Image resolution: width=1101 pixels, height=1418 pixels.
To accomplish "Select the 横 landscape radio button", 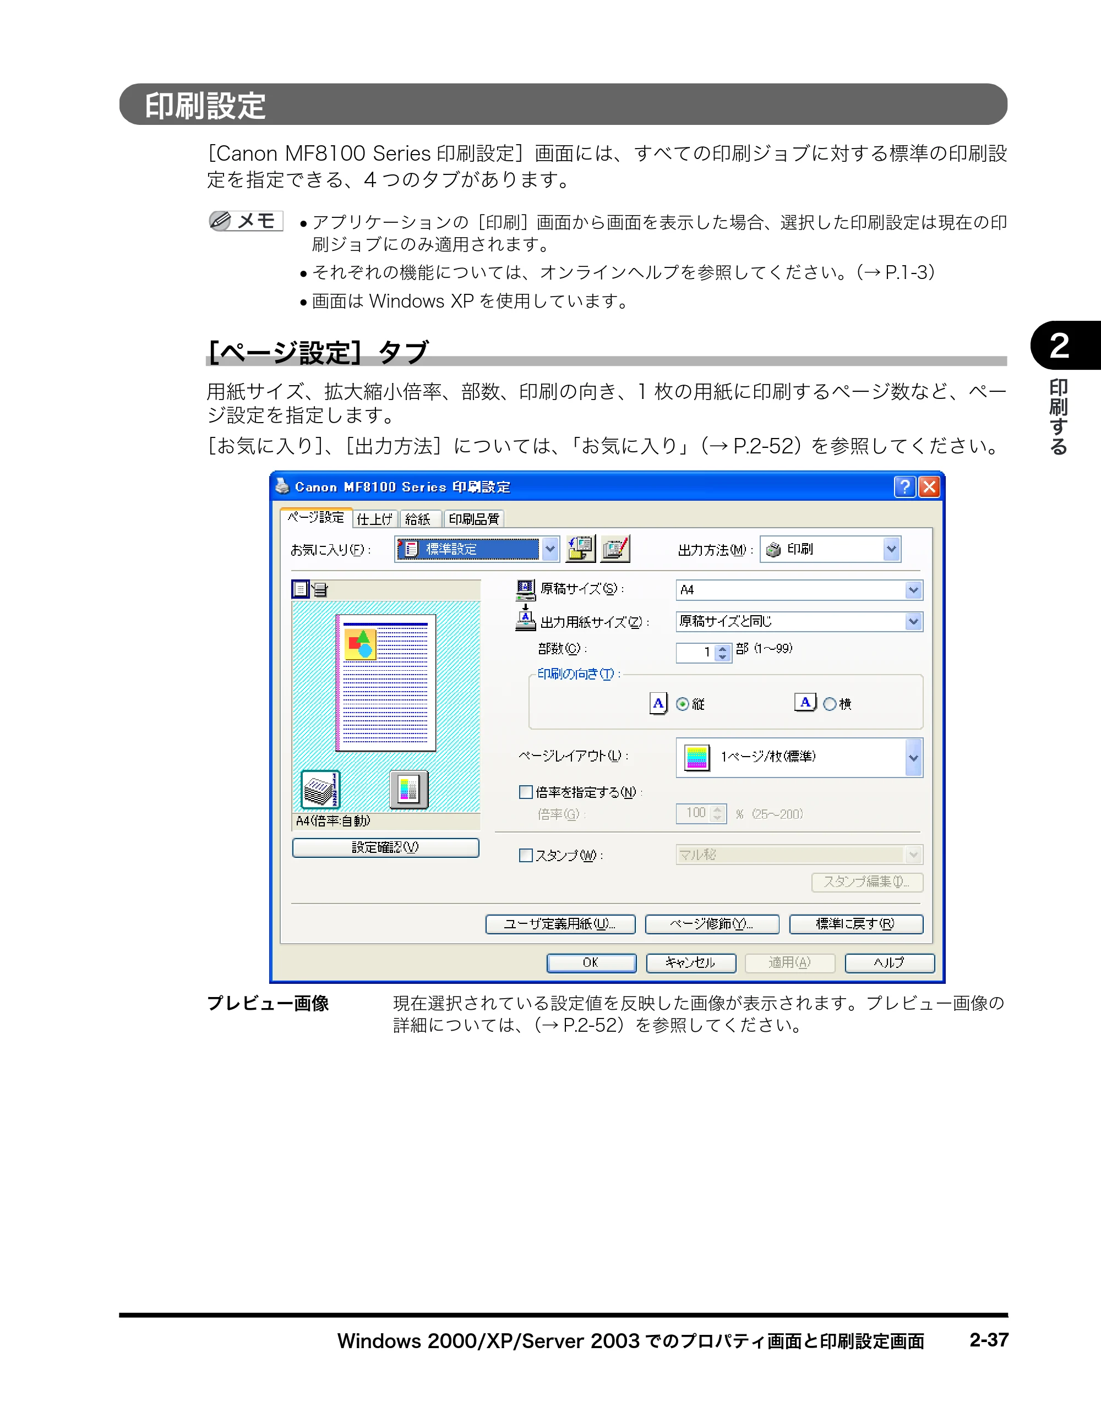I will [x=830, y=704].
